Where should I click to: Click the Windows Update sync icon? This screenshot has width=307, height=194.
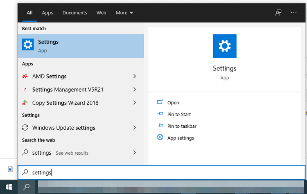pos(25,128)
